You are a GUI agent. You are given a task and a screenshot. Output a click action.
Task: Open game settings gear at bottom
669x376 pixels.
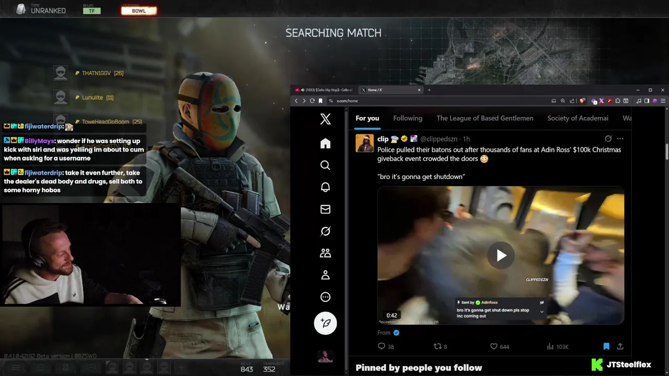tap(41, 367)
